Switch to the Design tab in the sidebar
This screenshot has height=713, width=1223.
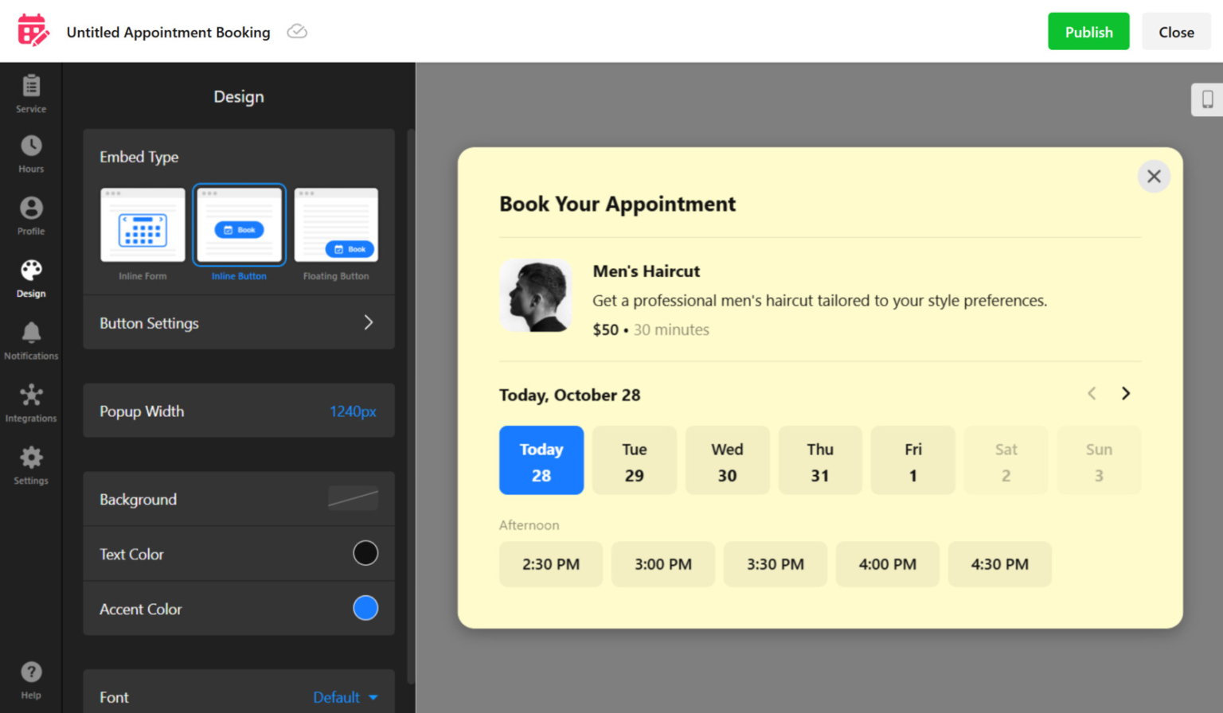click(30, 278)
